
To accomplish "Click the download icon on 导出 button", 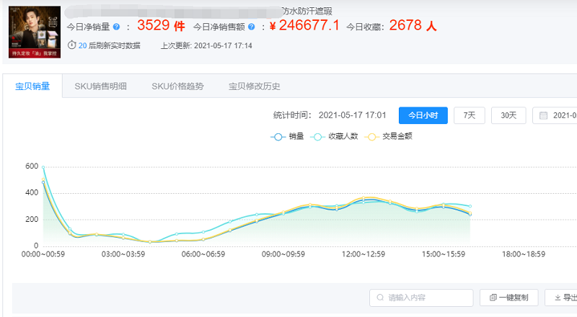I will tap(558, 298).
